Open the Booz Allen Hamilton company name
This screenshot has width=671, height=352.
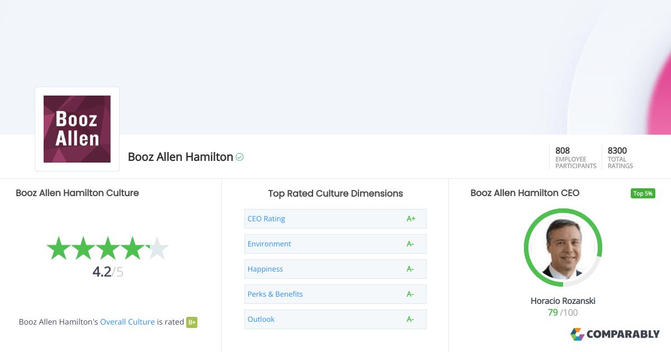pyautogui.click(x=181, y=157)
